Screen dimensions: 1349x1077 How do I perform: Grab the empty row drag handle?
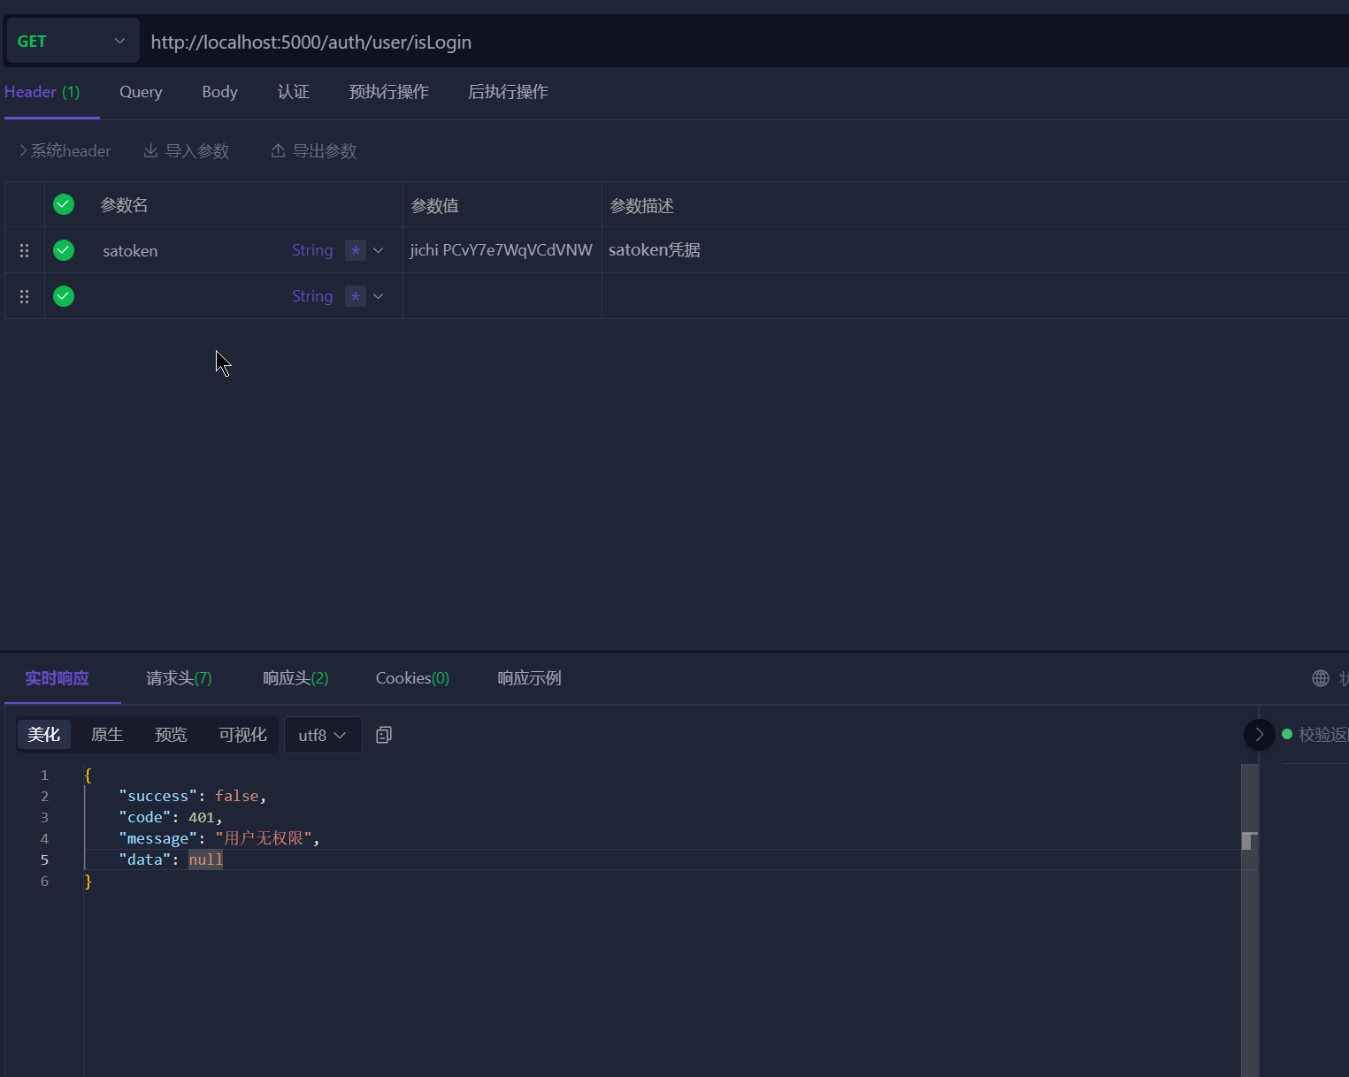25,296
